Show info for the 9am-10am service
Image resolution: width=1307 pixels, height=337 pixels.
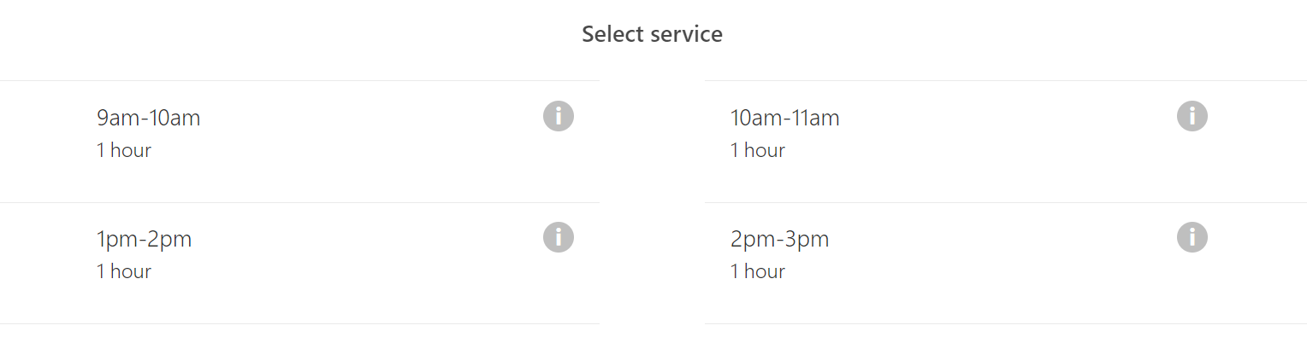558,115
